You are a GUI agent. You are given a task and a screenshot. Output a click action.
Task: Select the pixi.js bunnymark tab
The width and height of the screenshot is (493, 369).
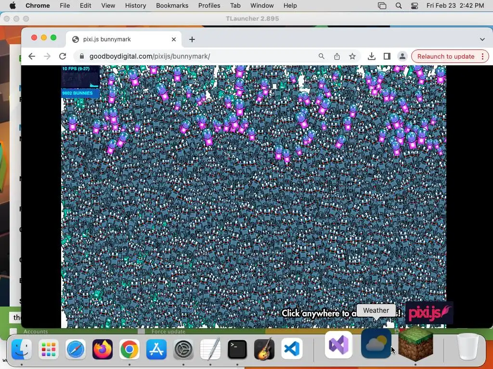click(x=124, y=39)
